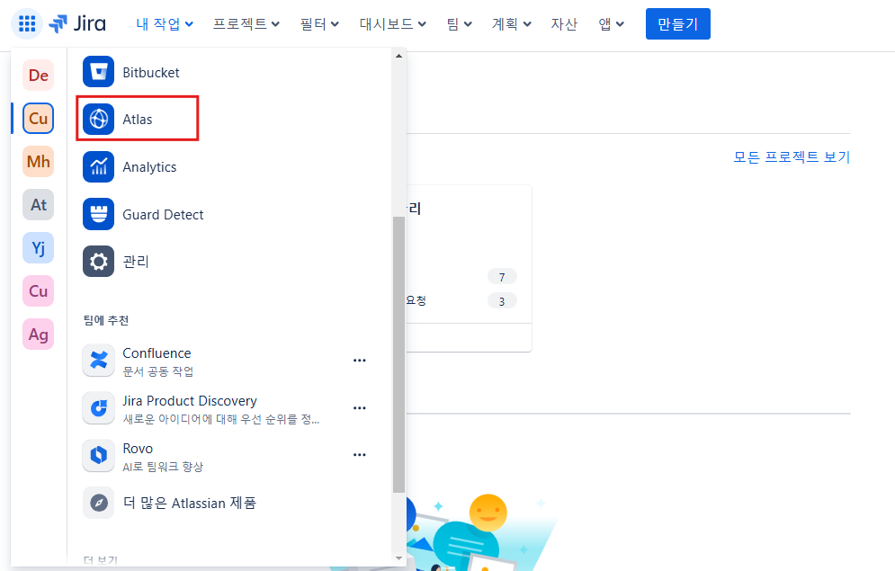Screen dimensions: 895x571
Task: Click the 만들기 create button
Action: (677, 24)
